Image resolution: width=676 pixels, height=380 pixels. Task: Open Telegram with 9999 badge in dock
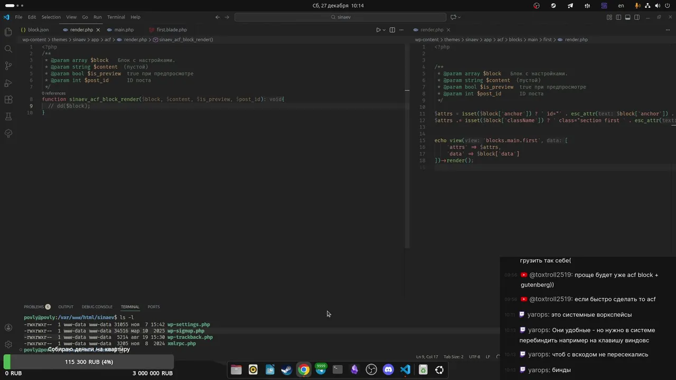click(x=321, y=369)
